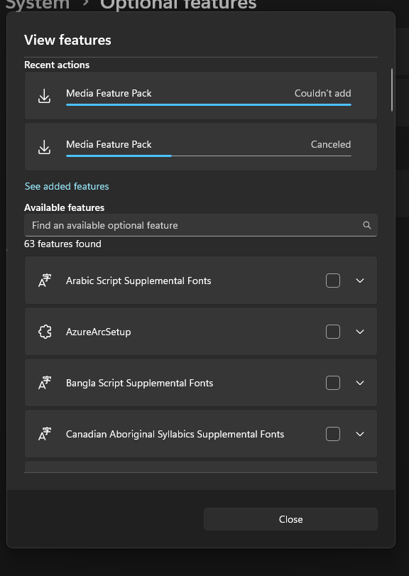This screenshot has height=576, width=409.
Task: Click font icon for Canadian Aboriginal Syllabics Fonts
Action: point(45,434)
